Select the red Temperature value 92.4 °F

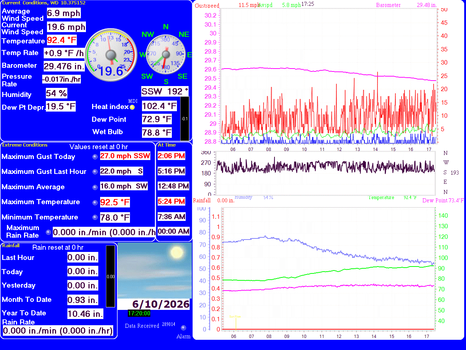coord(62,40)
